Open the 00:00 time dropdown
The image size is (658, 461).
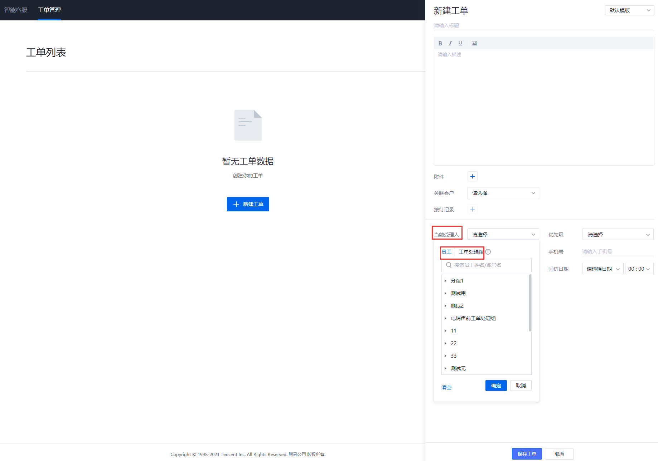639,269
